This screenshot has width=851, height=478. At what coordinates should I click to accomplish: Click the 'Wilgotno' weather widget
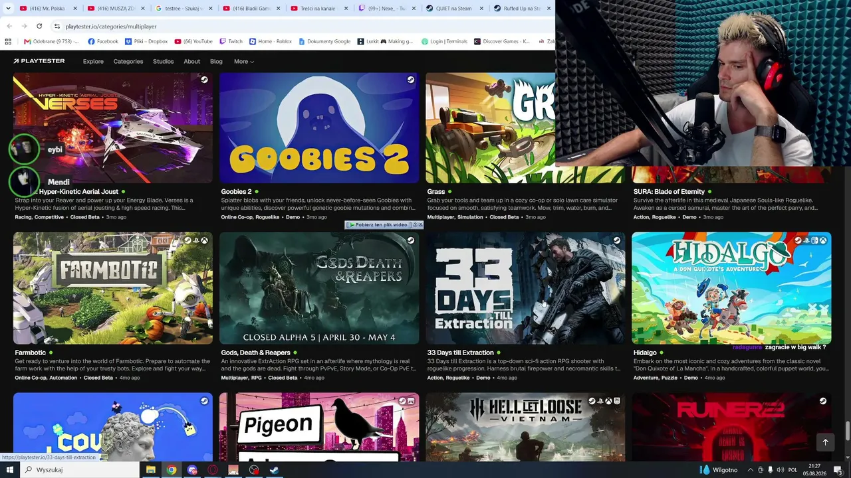coord(719,470)
